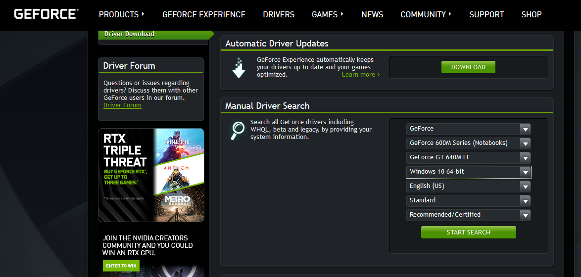Click the Metro Exodus banner image
The width and height of the screenshot is (581, 277).
click(179, 204)
